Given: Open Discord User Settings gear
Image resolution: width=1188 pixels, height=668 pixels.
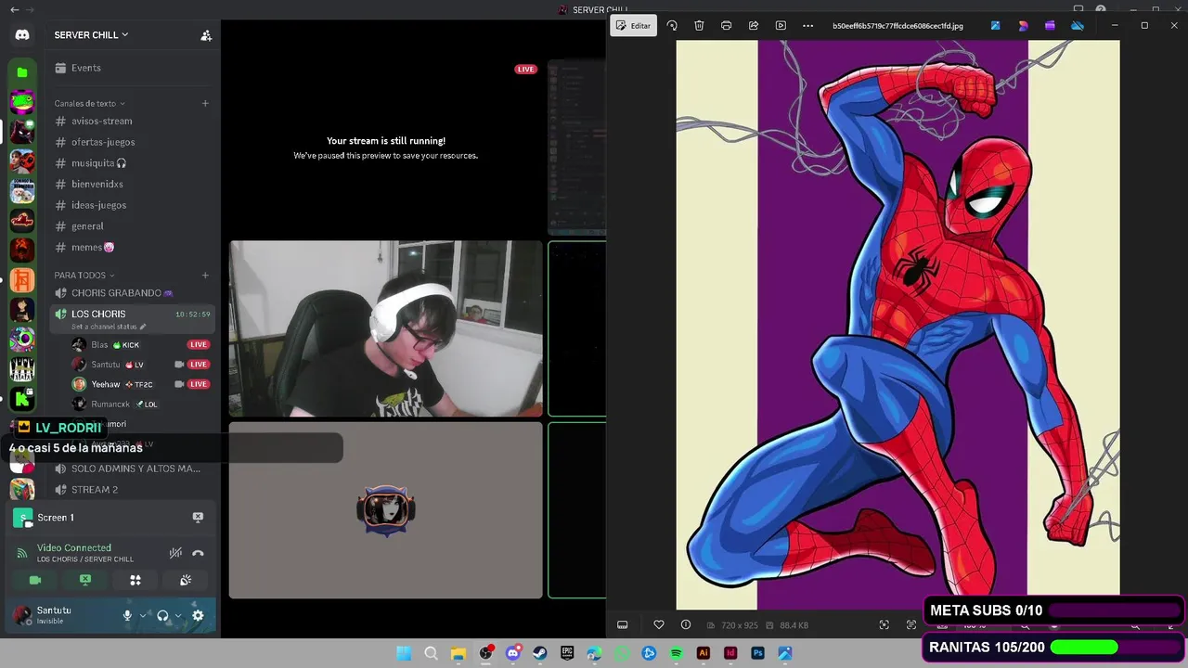Looking at the screenshot, I should coord(198,615).
